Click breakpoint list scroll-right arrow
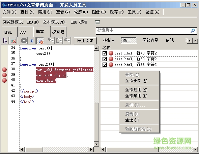Viewport: 199px width, 154px height. [195, 150]
